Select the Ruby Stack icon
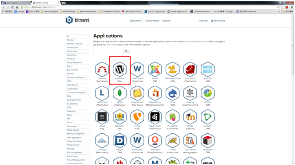This screenshot has height=165, width=295. click(190, 70)
